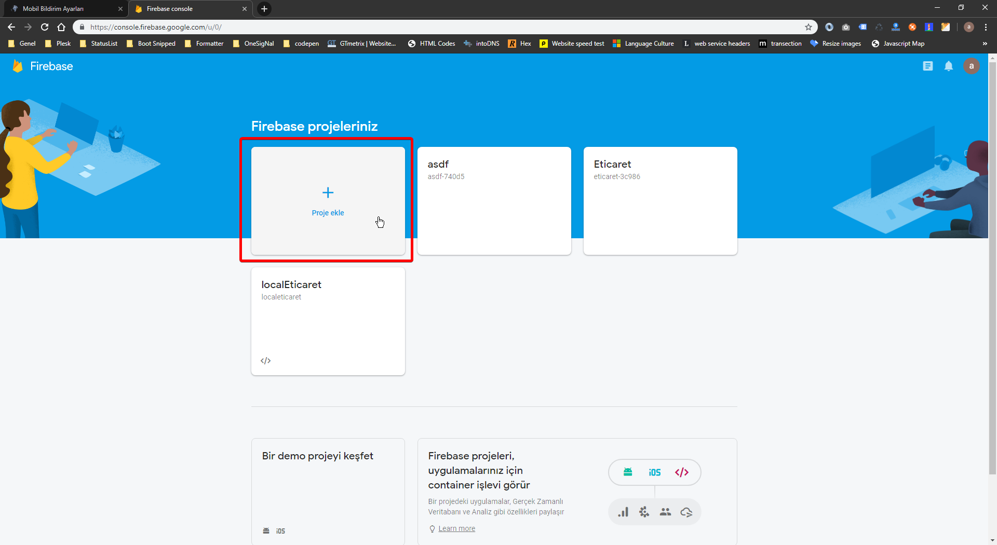
Task: View site info via the lock icon
Action: click(82, 27)
